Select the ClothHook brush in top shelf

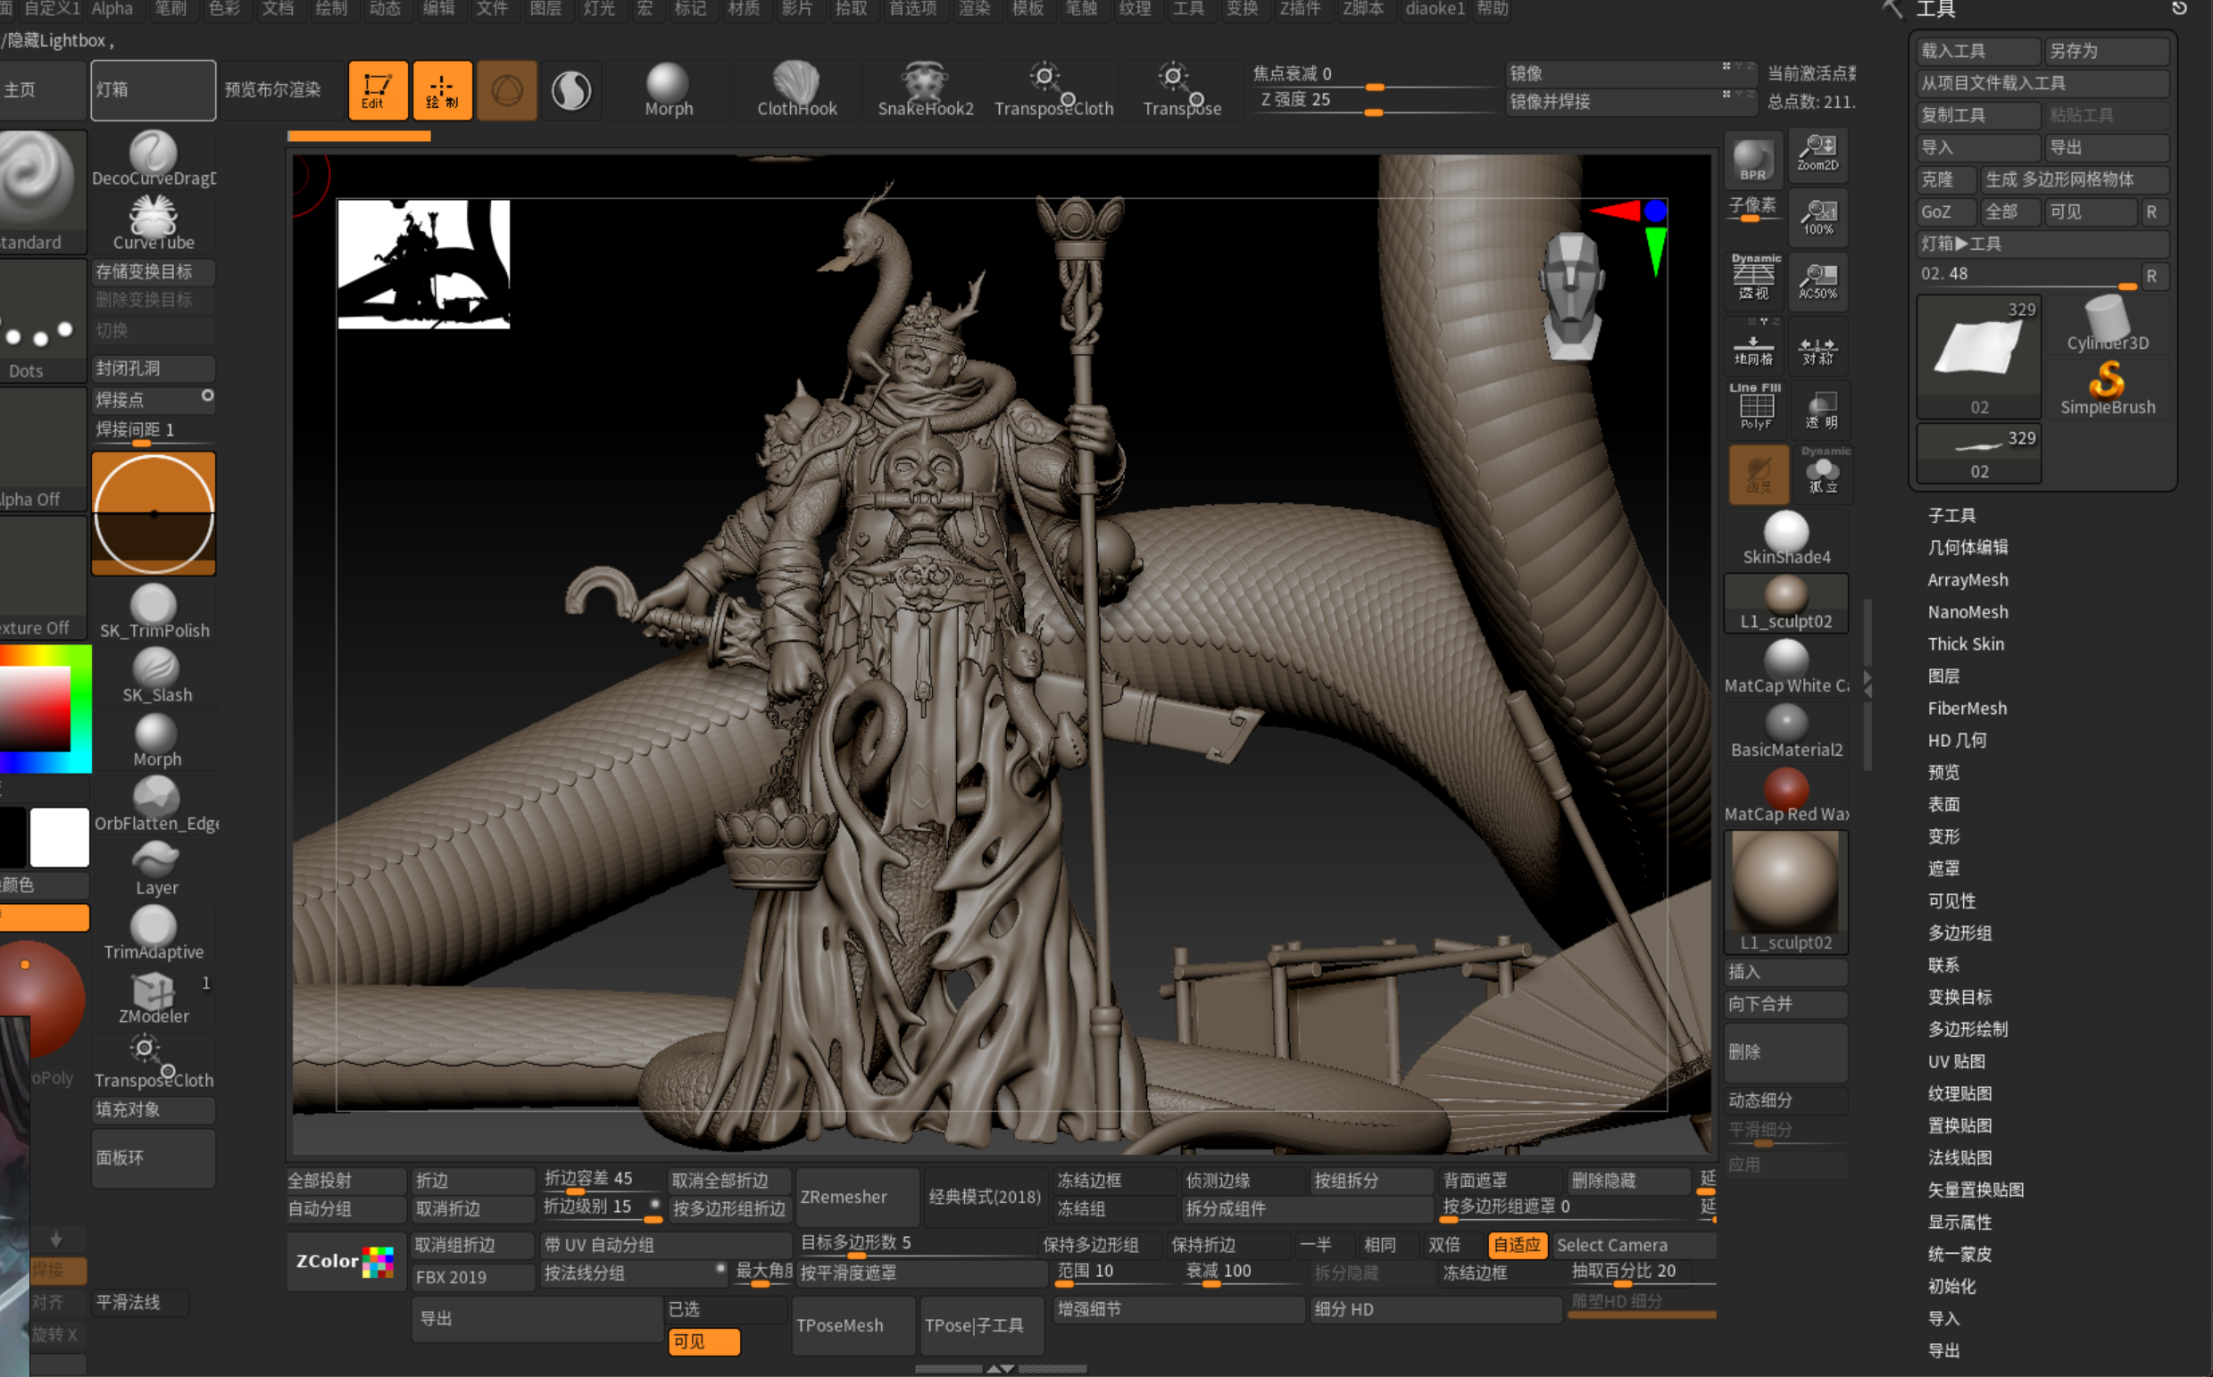(796, 89)
